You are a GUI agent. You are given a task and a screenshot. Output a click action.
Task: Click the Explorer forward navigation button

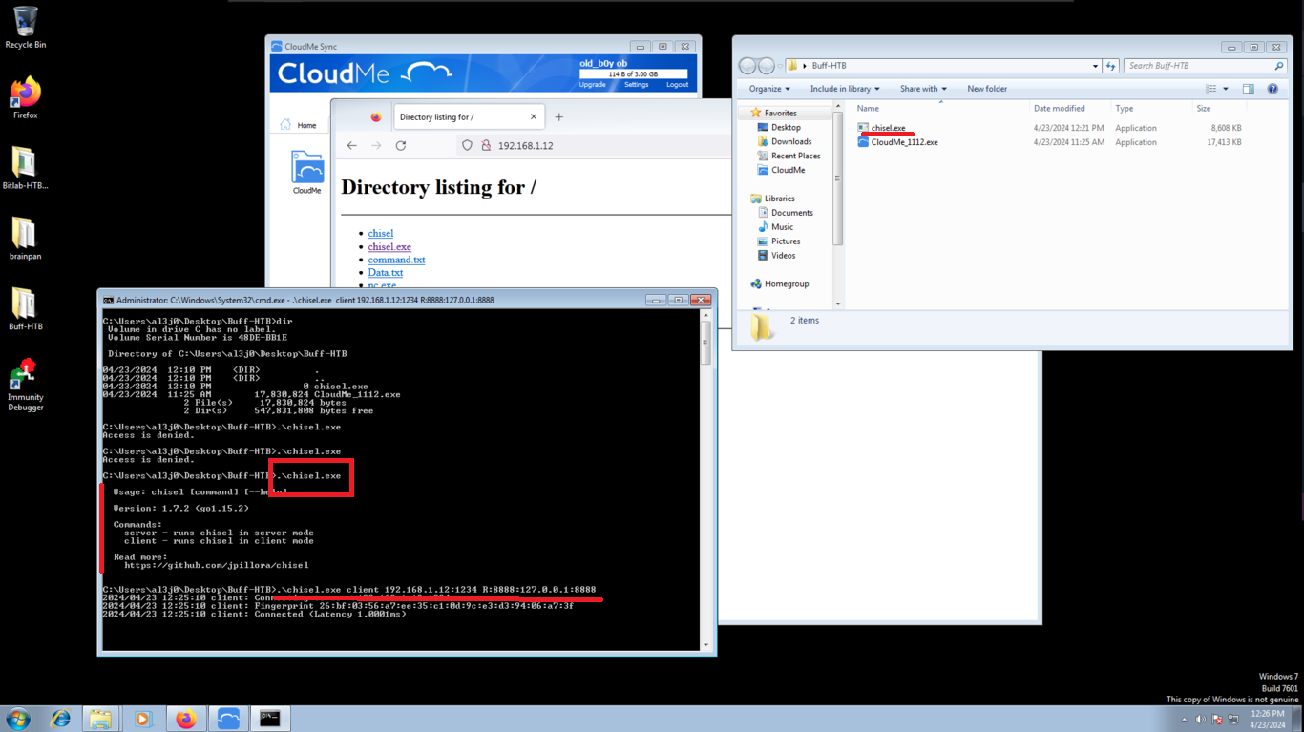point(767,66)
